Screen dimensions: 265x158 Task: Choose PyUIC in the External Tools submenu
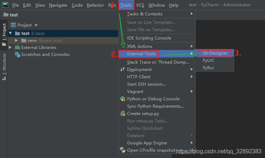[x=209, y=60]
